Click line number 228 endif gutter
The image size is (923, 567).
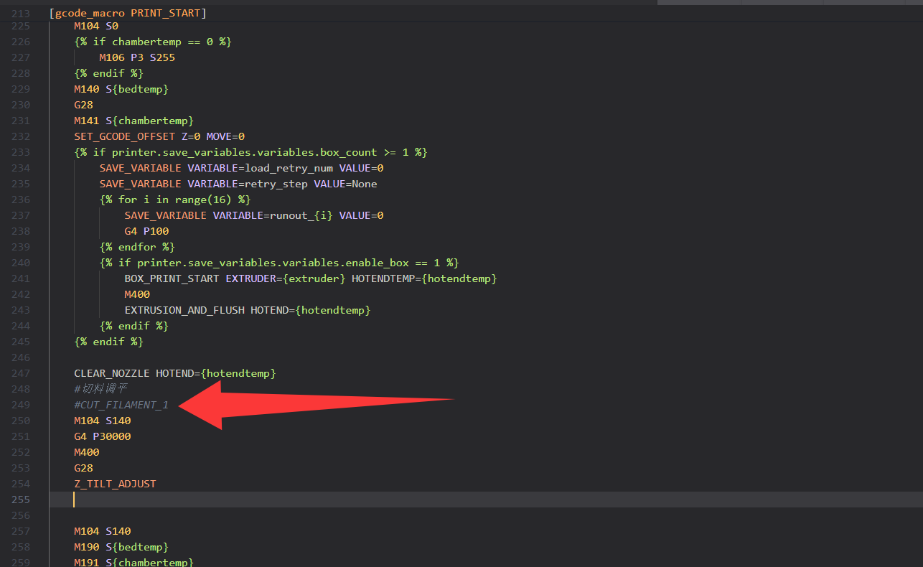point(20,73)
